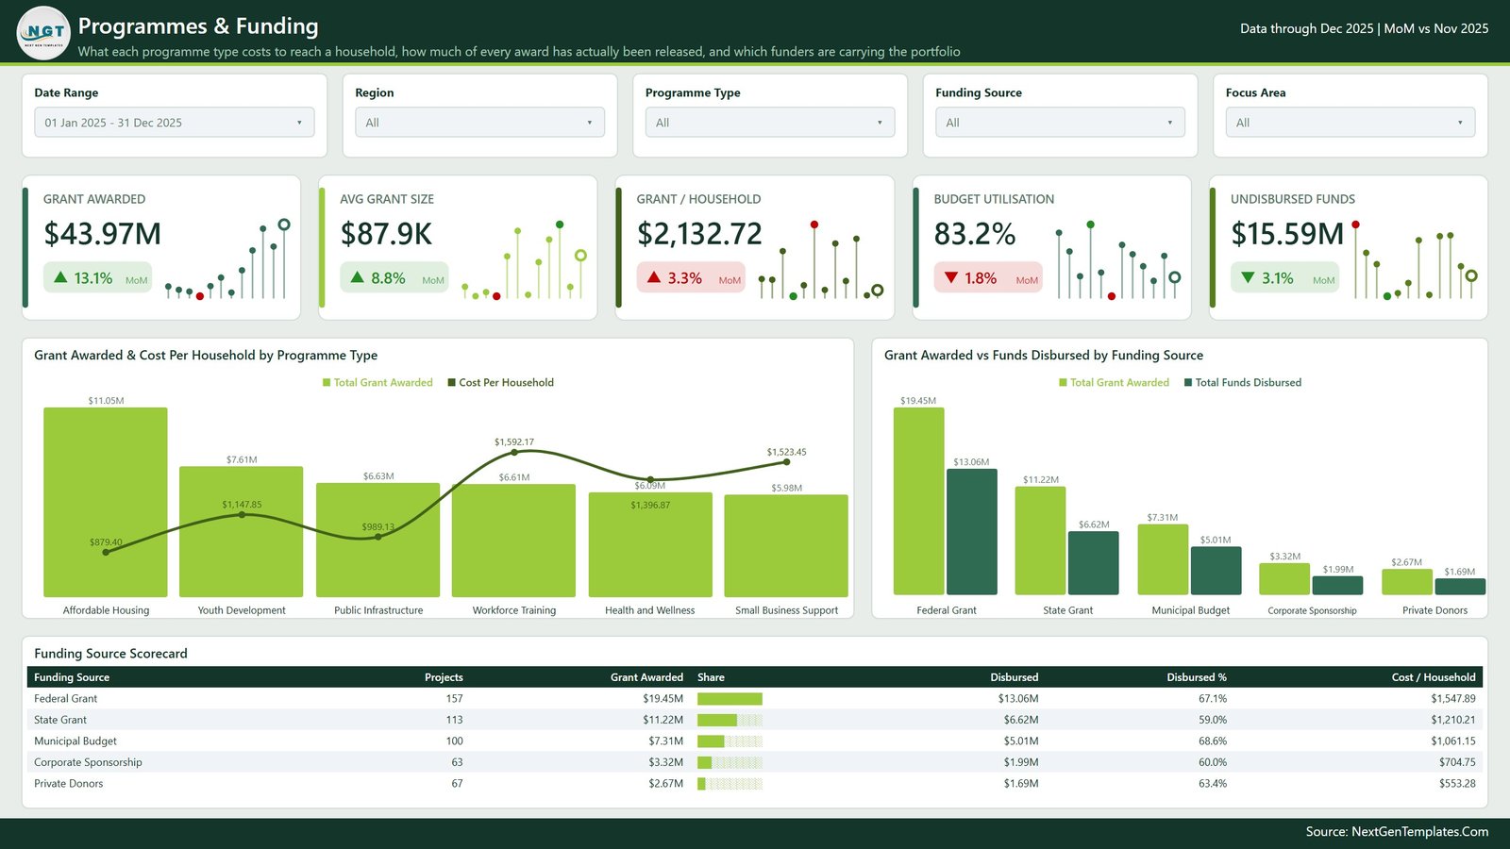Select the Corporate Sponsorship row name in the scorecard
The height and width of the screenshot is (849, 1510).
coord(88,762)
